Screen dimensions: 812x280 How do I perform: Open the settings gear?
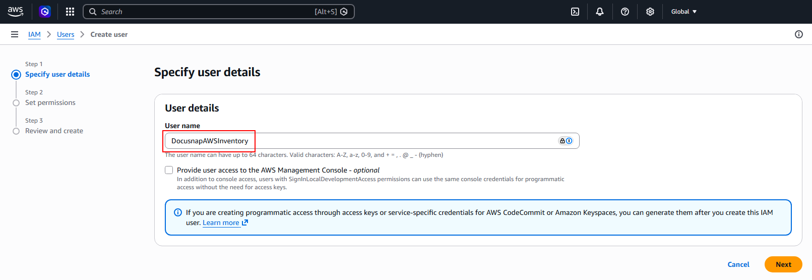tap(650, 12)
